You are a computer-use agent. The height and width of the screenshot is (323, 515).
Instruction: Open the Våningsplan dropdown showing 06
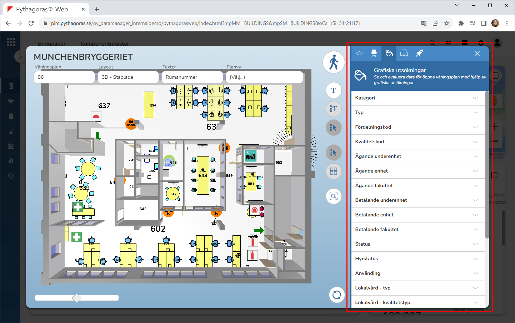tap(64, 77)
